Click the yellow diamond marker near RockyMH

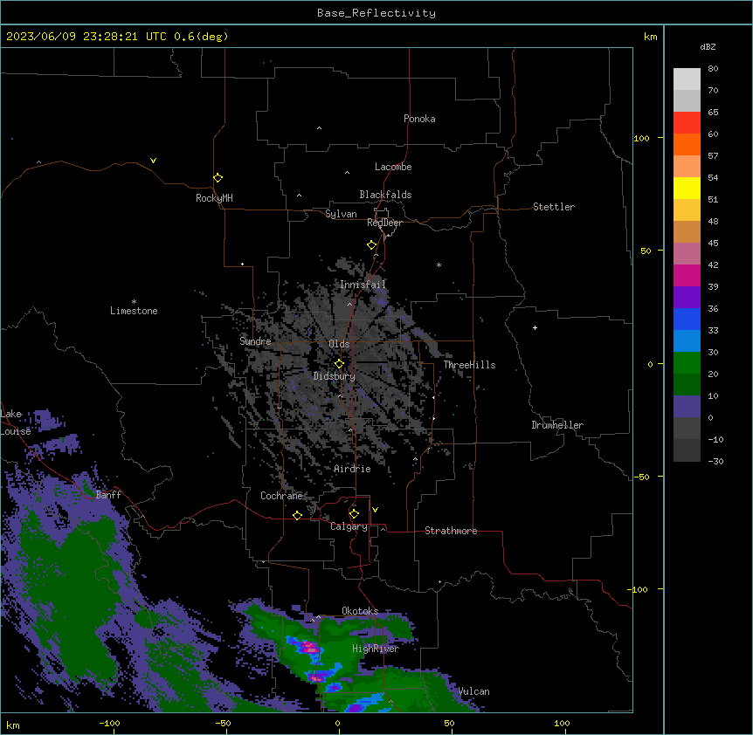pos(218,178)
